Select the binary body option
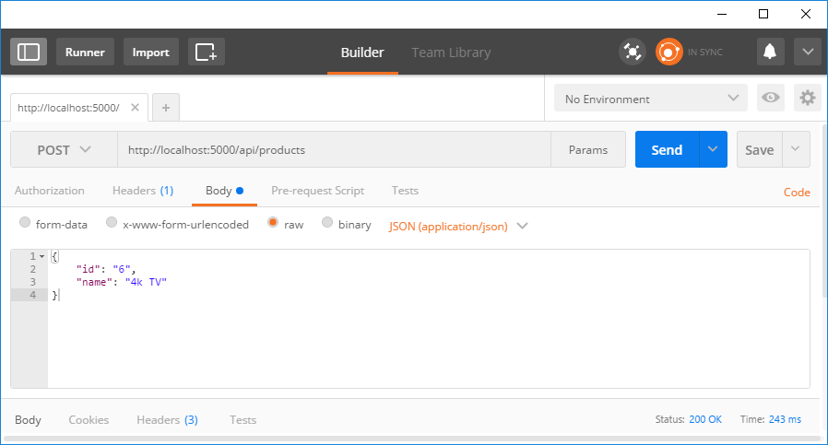Screen dimensions: 828x445 tap(327, 224)
